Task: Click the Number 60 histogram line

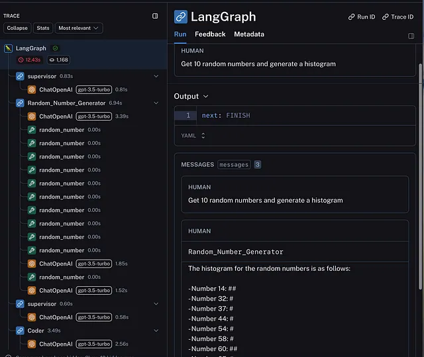Action: pos(213,349)
